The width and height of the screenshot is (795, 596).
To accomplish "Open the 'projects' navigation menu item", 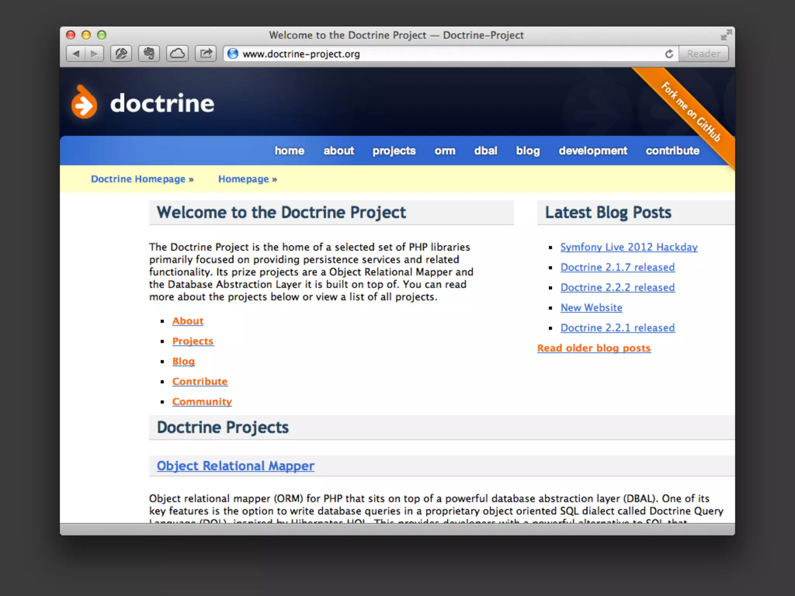I will [394, 151].
